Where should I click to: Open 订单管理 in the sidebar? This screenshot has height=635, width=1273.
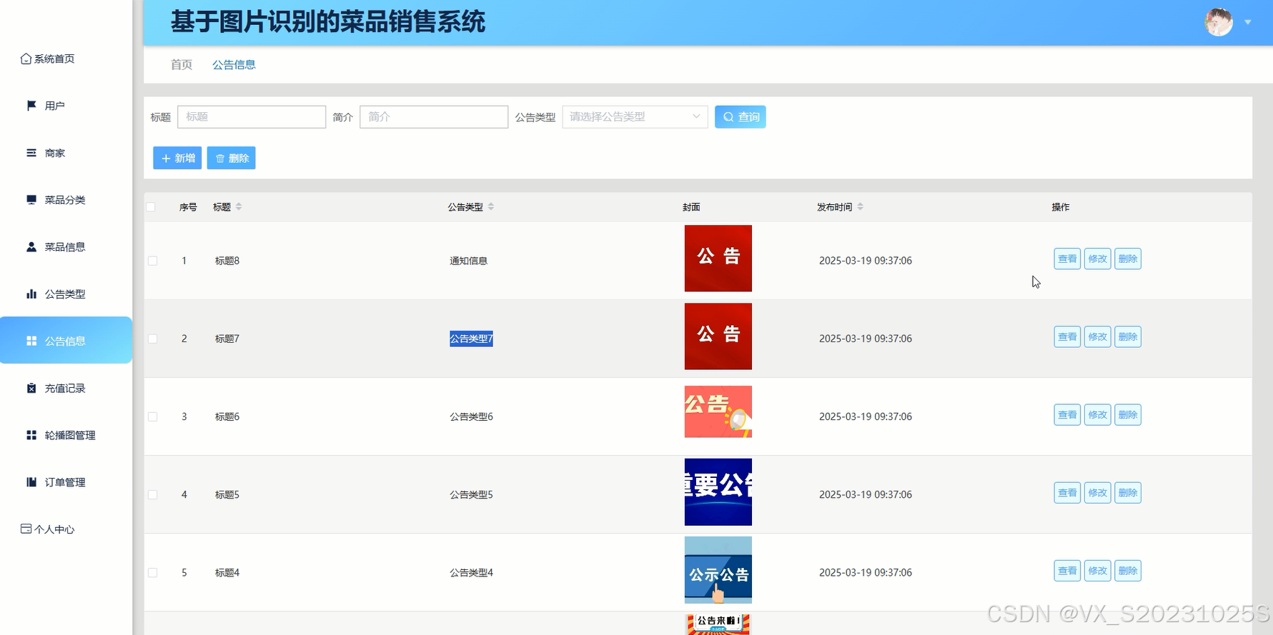pos(66,482)
